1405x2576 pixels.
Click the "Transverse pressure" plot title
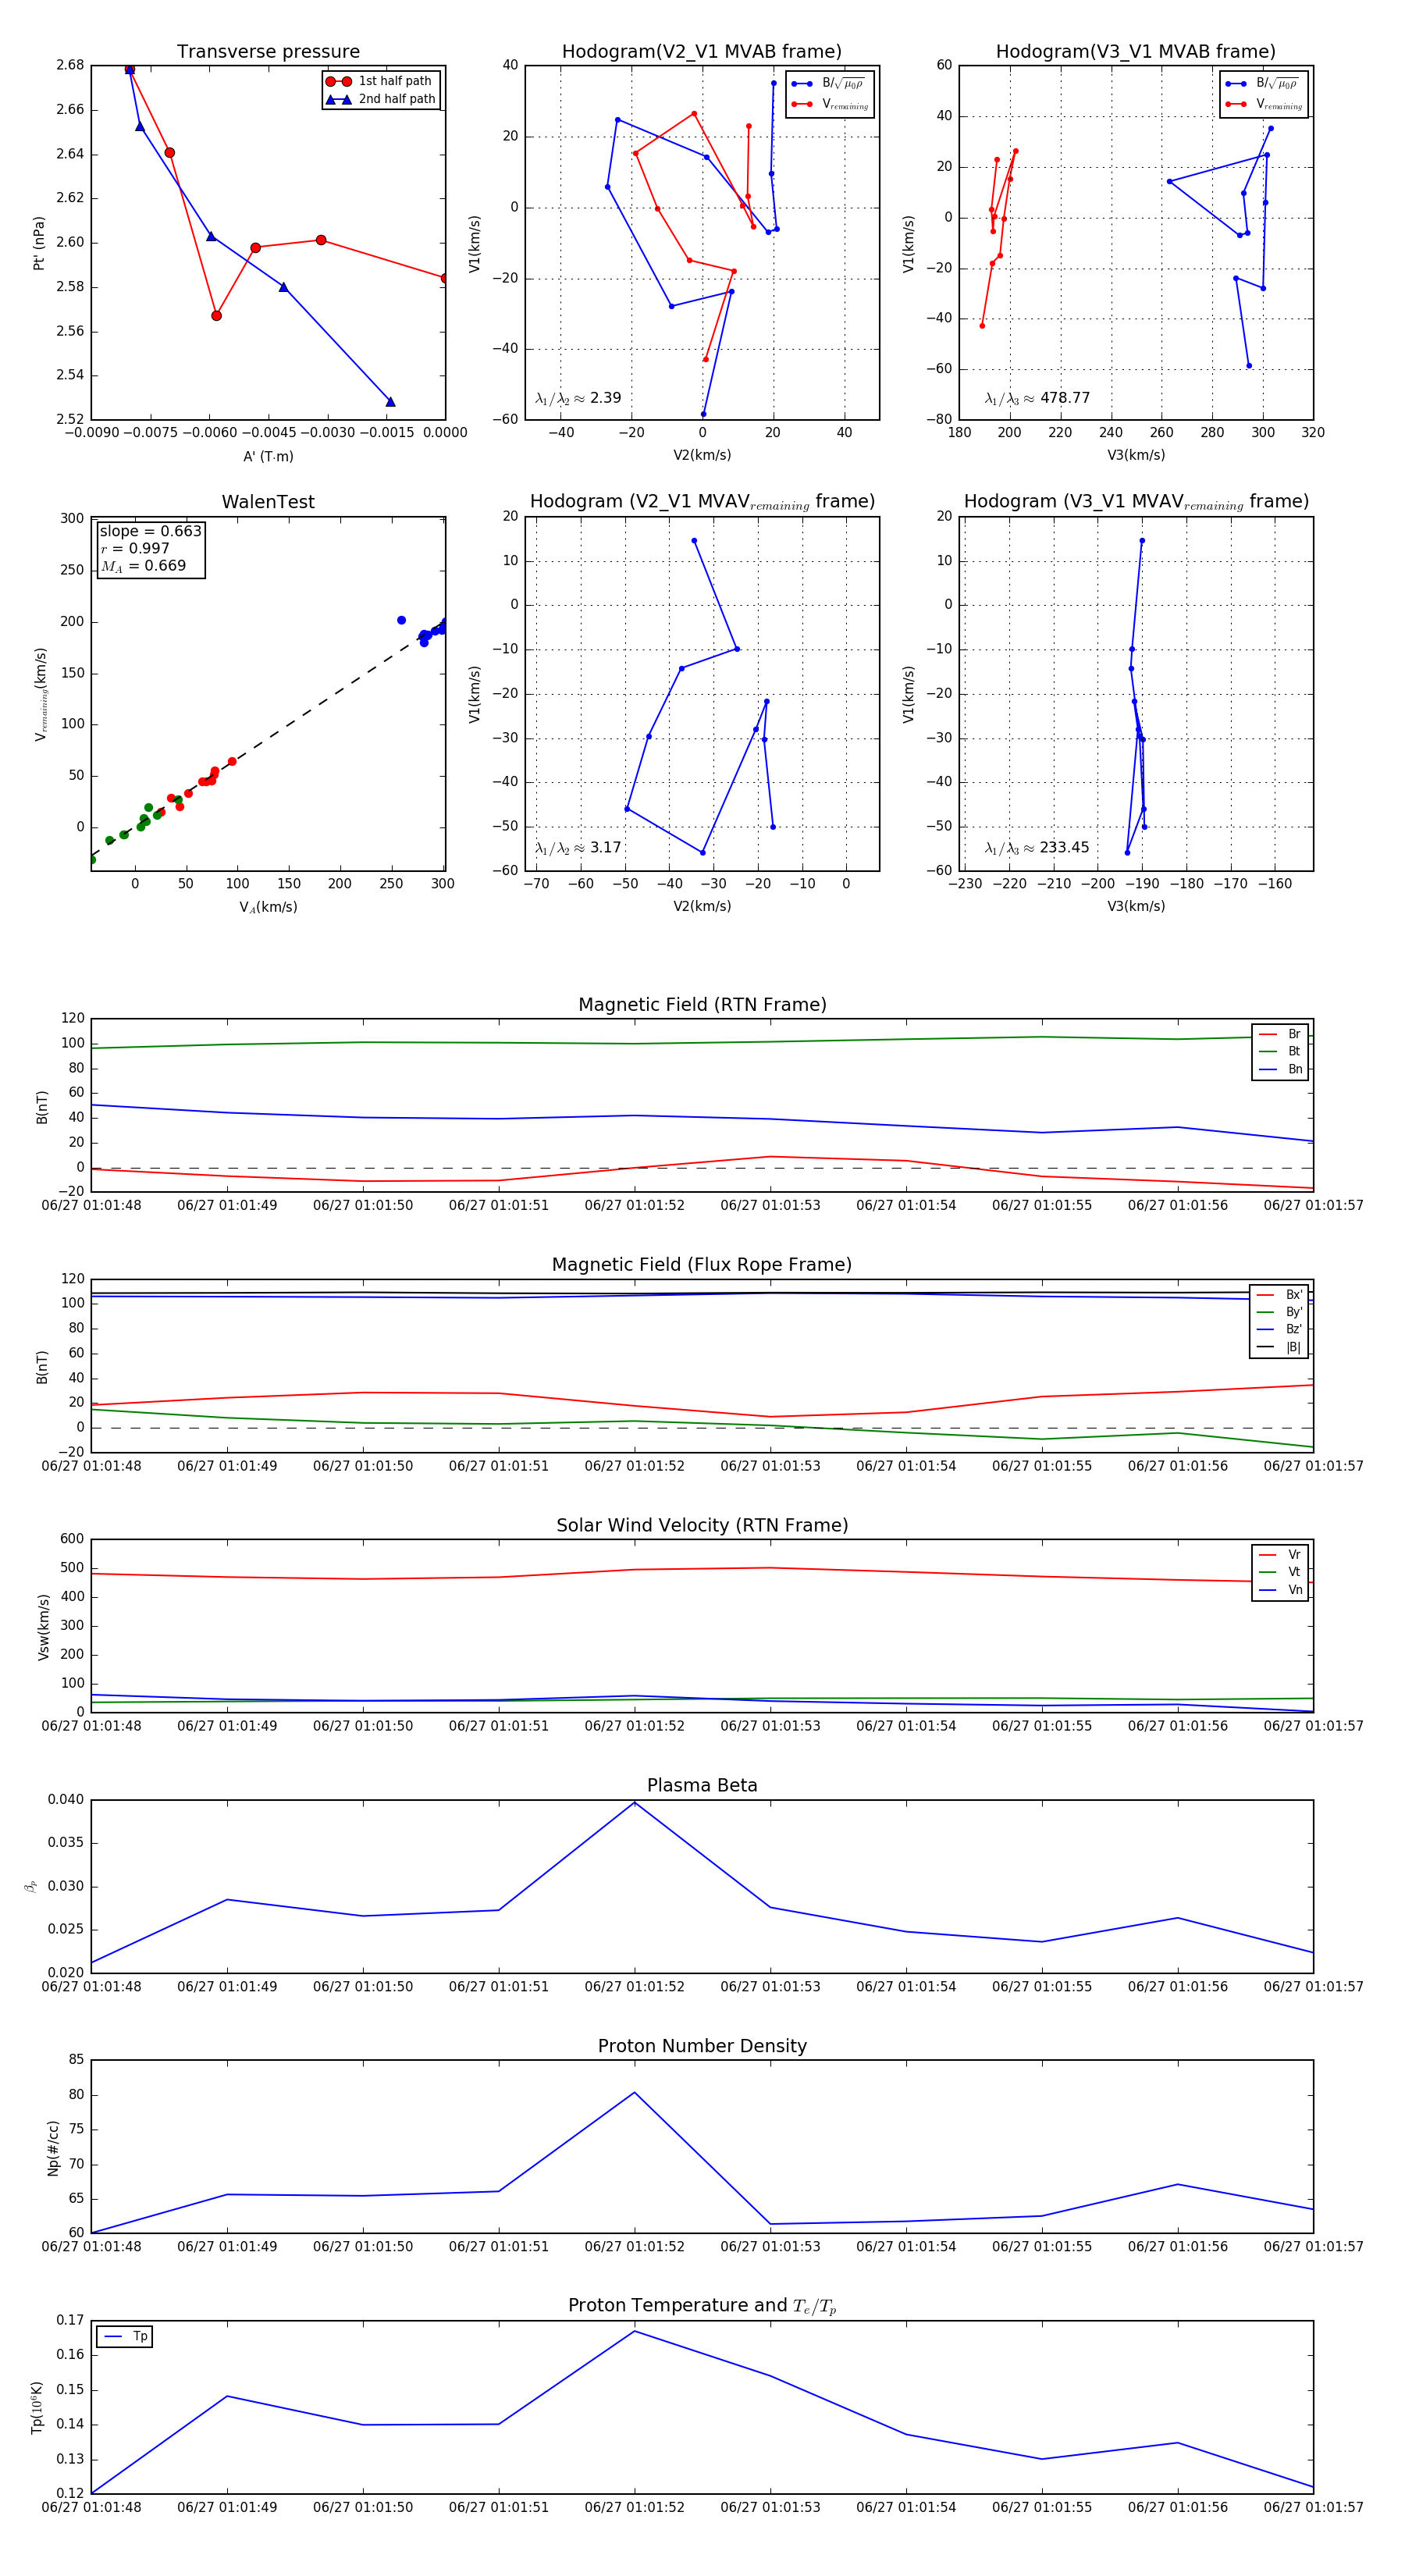coord(268,52)
